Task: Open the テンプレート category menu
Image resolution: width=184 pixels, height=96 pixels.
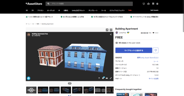Action: [x=93, y=11]
